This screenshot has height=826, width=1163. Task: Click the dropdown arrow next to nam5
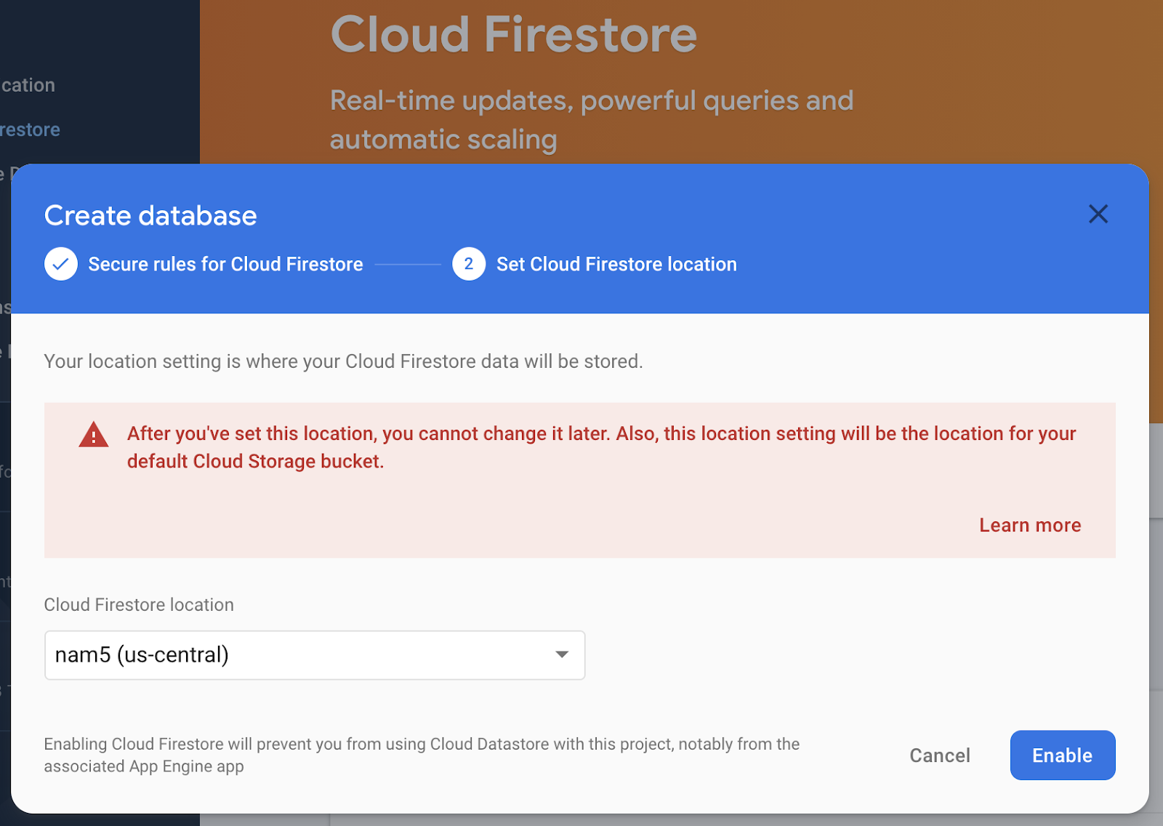click(561, 655)
